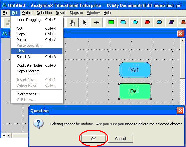Click the diagram vertical scrollbar up arrow
Viewport: 186px width, 147px height.
(182, 41)
